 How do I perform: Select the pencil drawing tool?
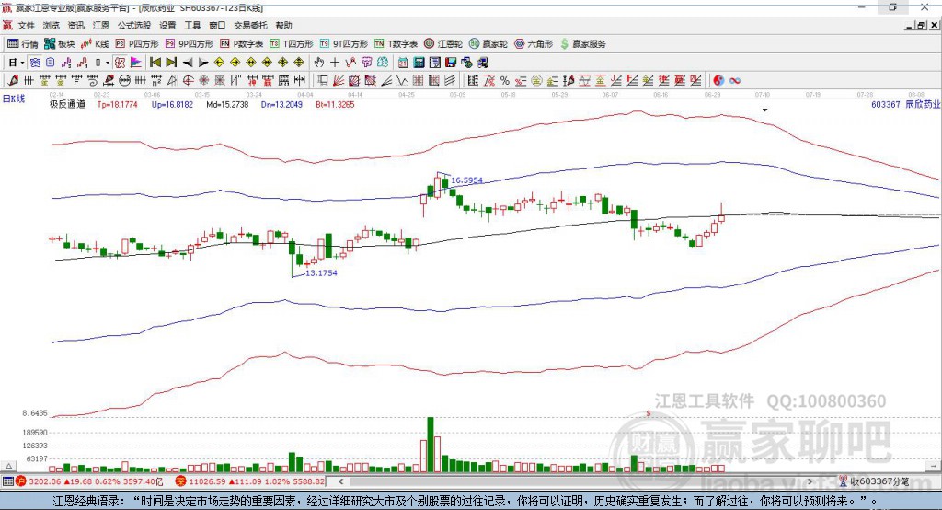click(x=13, y=80)
